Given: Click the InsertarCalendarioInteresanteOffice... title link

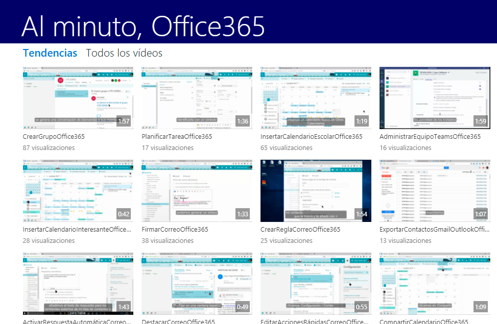Looking at the screenshot, I should [77, 229].
